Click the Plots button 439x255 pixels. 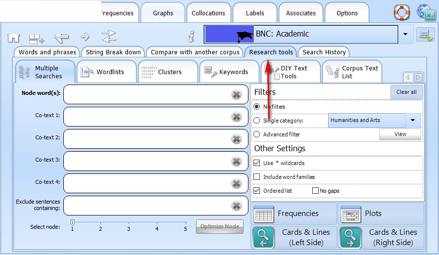coord(381,214)
